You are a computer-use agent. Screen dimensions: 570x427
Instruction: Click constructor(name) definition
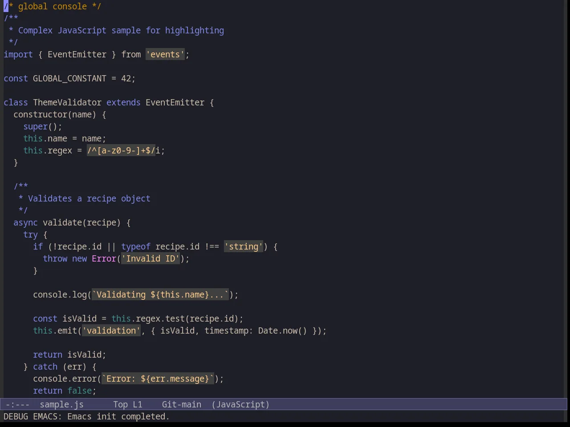(x=55, y=114)
